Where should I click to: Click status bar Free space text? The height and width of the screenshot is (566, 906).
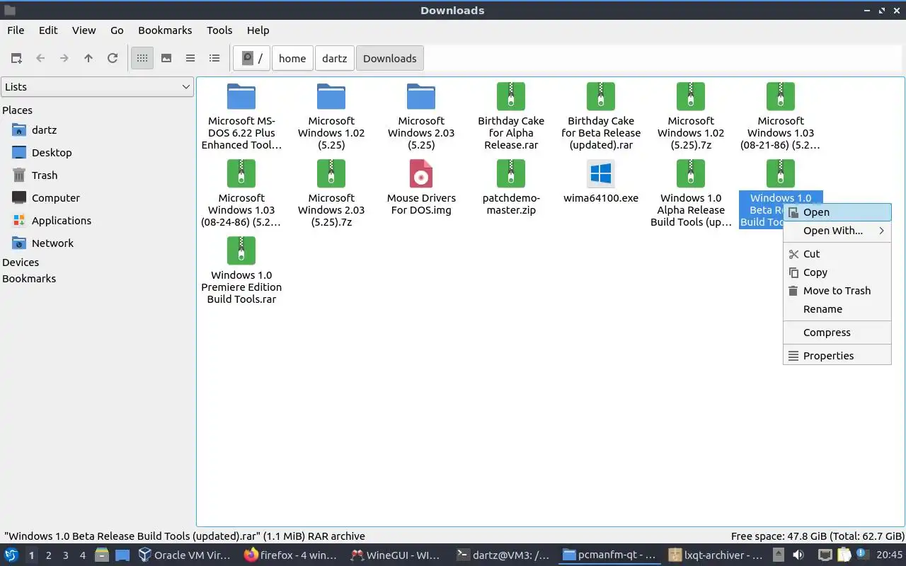[x=818, y=536]
